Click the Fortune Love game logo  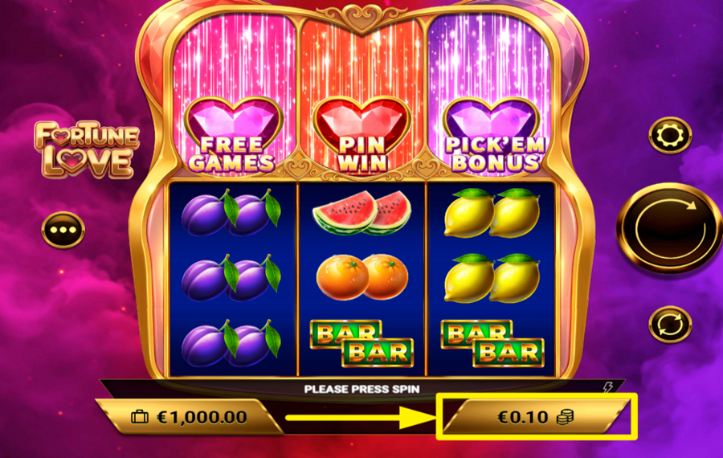click(86, 149)
